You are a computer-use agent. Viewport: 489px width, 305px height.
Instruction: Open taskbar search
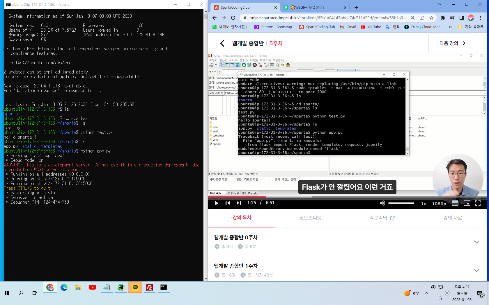coord(21,293)
